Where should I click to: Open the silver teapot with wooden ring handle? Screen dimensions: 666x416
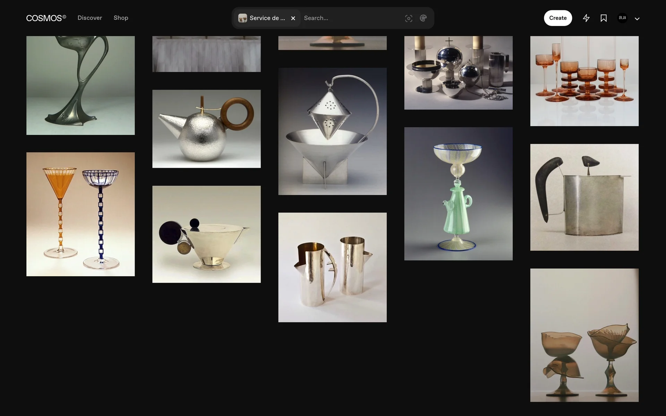click(206, 129)
